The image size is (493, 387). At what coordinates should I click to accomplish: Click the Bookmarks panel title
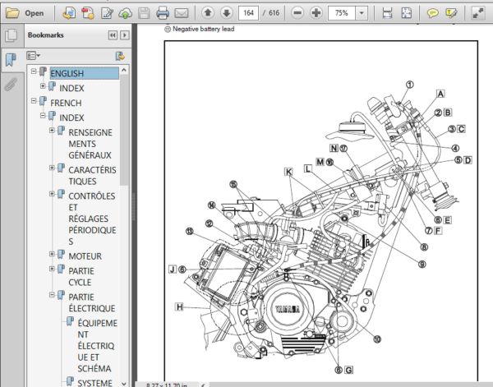(45, 35)
